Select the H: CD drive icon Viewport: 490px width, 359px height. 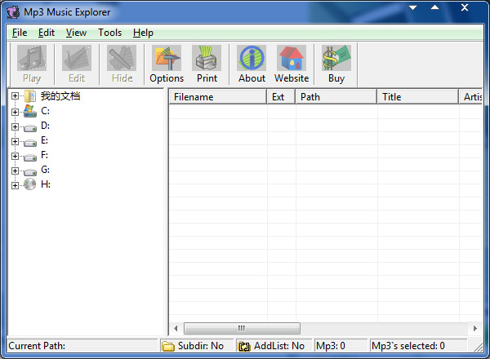[x=30, y=184]
